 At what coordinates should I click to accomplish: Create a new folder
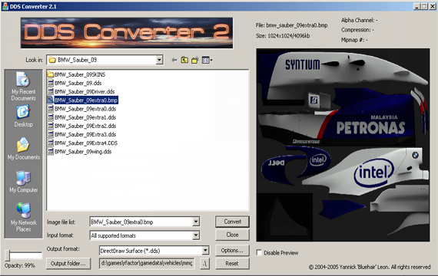pos(195,60)
